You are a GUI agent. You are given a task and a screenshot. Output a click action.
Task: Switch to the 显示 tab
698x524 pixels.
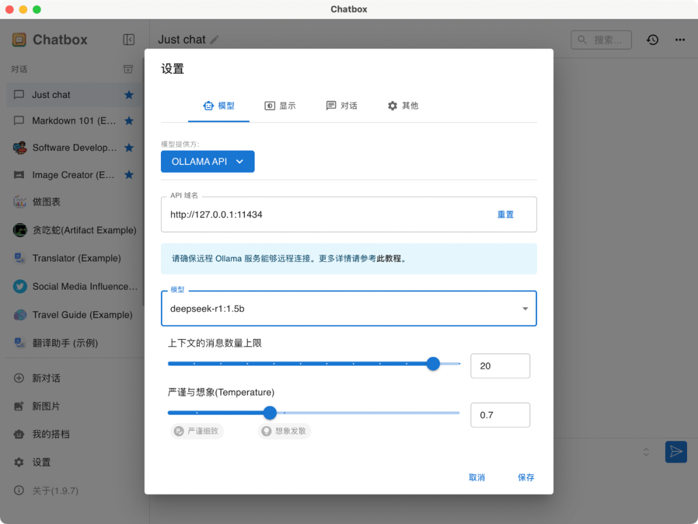coord(280,105)
